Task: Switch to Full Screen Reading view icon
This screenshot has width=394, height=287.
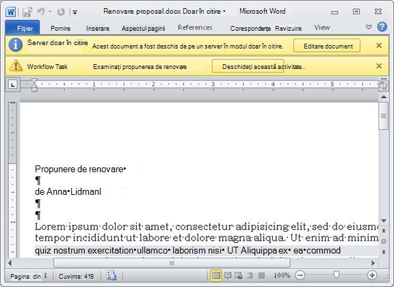Action: coord(228,275)
